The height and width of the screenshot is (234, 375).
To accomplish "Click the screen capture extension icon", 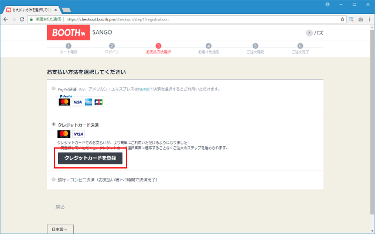I will click(x=351, y=19).
